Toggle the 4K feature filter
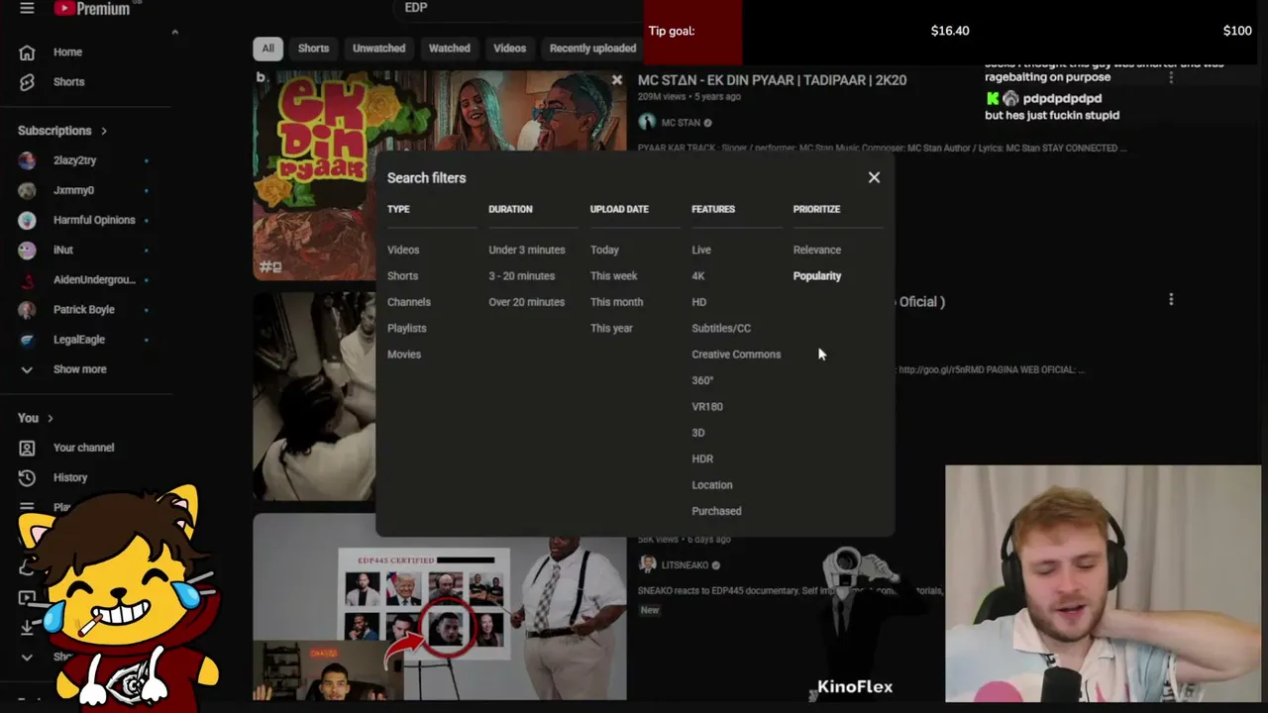 click(698, 275)
